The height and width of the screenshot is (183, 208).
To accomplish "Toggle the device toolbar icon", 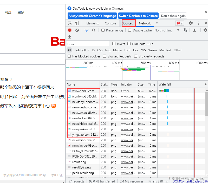I will (77, 23).
